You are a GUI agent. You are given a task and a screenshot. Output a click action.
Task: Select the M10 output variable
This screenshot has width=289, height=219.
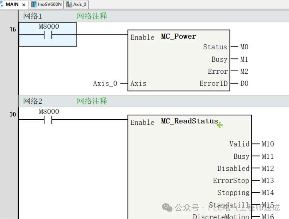268,144
